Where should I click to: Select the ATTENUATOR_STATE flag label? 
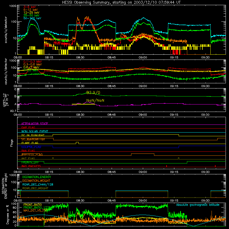pyautogui.click(x=35, y=124)
